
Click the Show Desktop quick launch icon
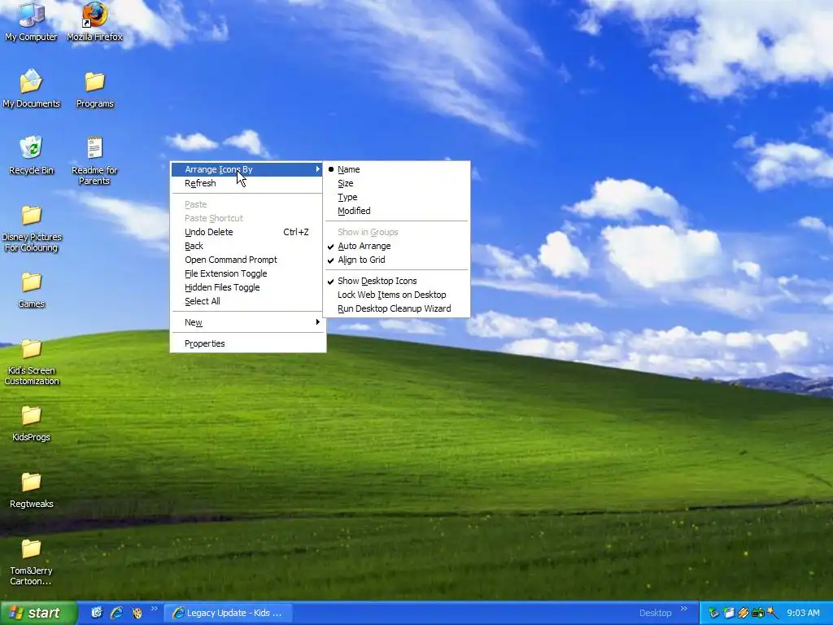click(x=96, y=613)
